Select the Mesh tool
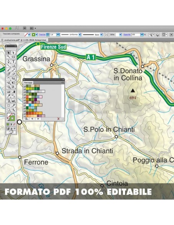 tap(8, 92)
